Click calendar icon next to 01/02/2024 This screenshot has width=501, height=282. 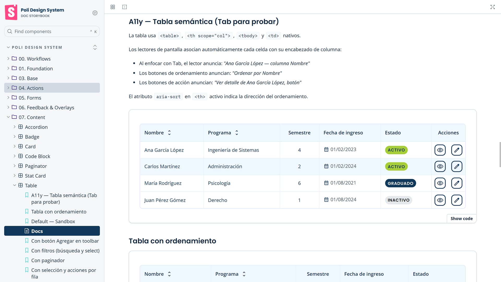click(x=326, y=166)
